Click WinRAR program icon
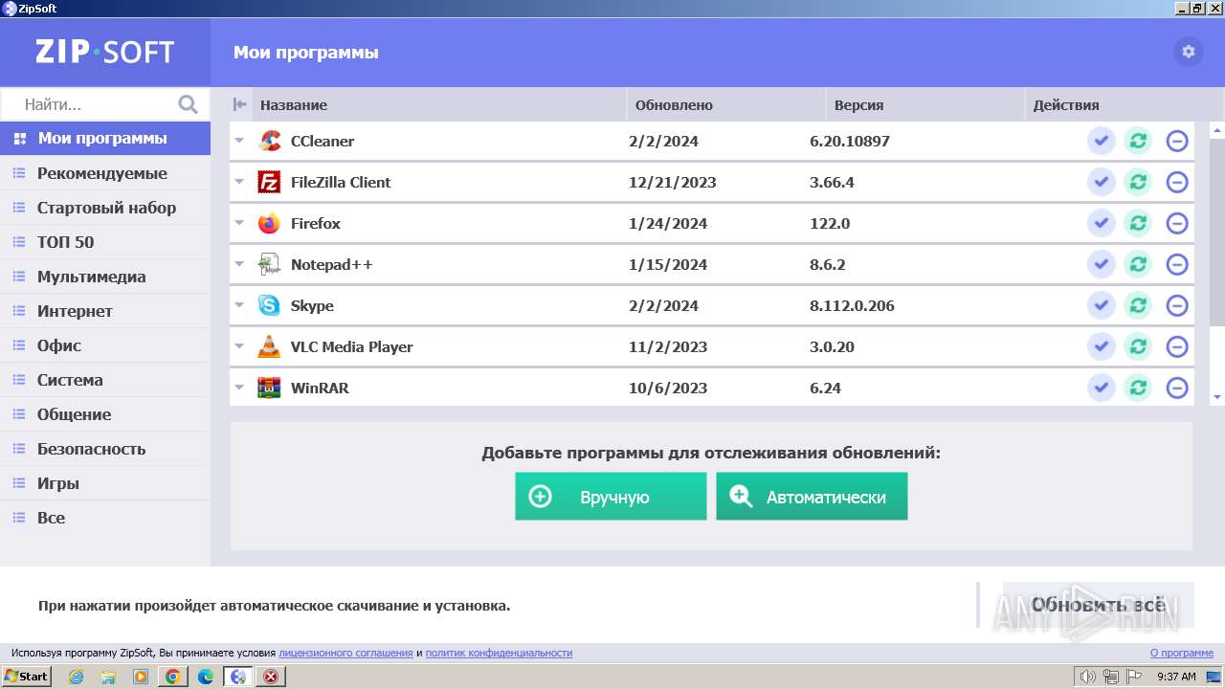The width and height of the screenshot is (1225, 689). point(270,388)
